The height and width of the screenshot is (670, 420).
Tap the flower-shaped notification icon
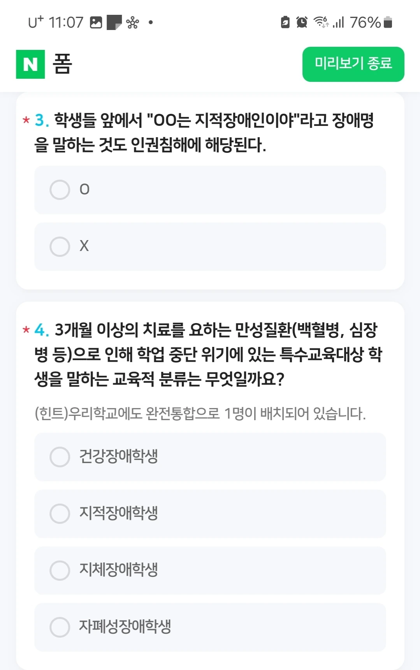(132, 23)
